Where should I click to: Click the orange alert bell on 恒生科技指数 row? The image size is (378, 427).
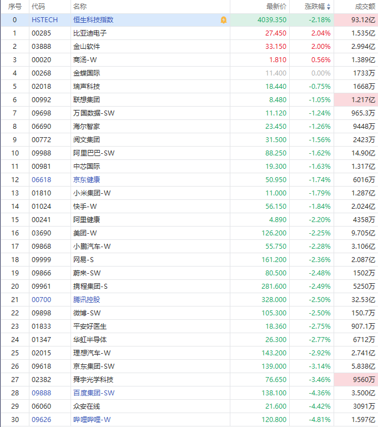(x=223, y=20)
